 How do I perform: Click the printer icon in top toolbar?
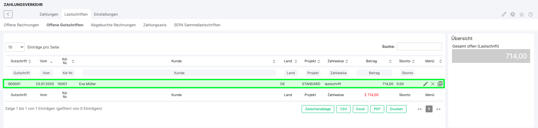pyautogui.click(x=513, y=14)
